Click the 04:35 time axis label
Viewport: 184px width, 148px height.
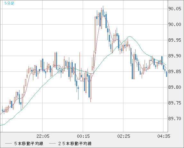(x=164, y=136)
